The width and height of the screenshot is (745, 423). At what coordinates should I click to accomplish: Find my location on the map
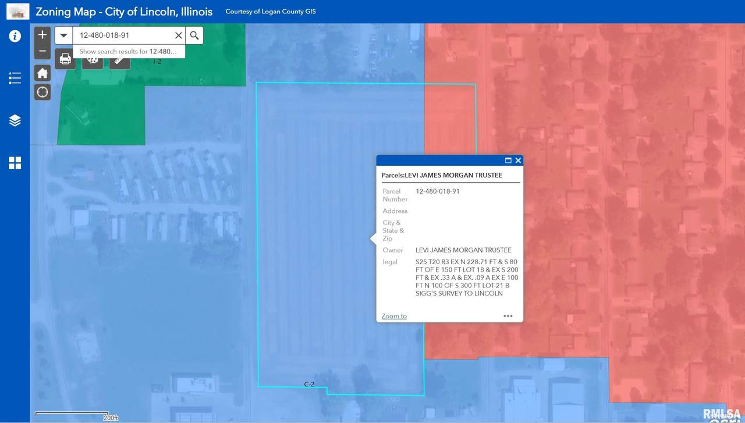tap(42, 92)
